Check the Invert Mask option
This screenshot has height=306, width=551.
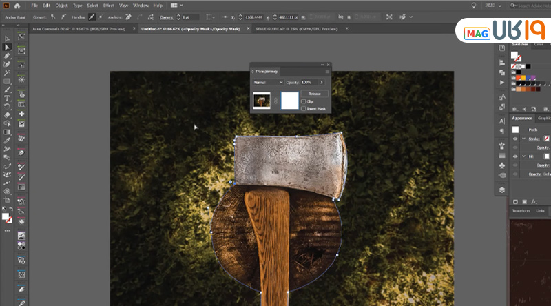(303, 108)
